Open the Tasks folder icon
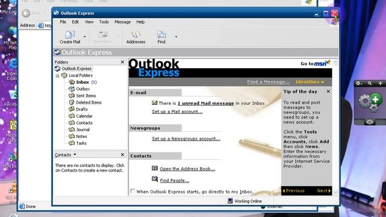Screen dimensions: 386x217 (72, 143)
